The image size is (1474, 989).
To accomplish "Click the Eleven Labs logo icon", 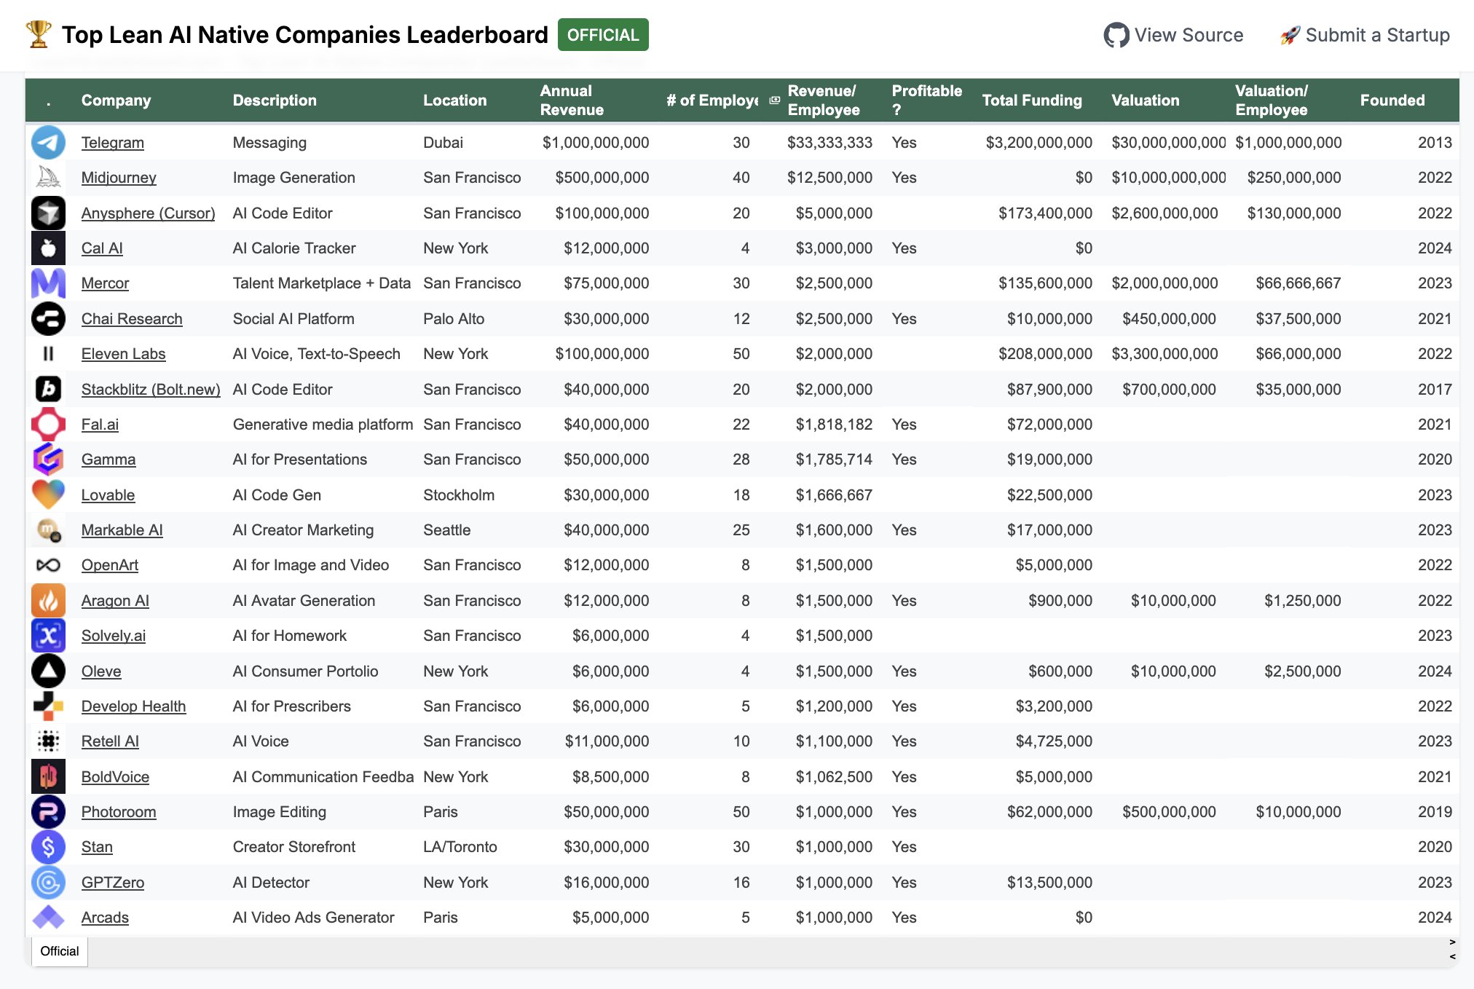I will [48, 354].
